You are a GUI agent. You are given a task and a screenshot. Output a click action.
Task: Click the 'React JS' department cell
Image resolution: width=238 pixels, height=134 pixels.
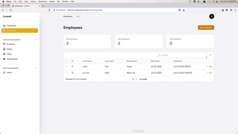131,73
